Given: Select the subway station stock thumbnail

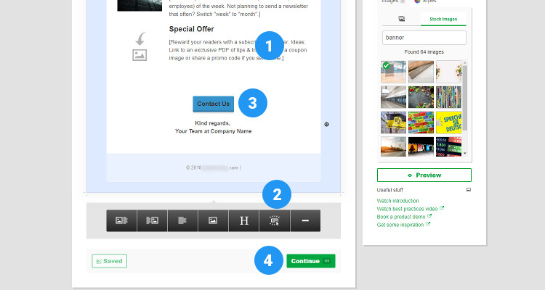Looking at the screenshot, I should tap(393, 97).
